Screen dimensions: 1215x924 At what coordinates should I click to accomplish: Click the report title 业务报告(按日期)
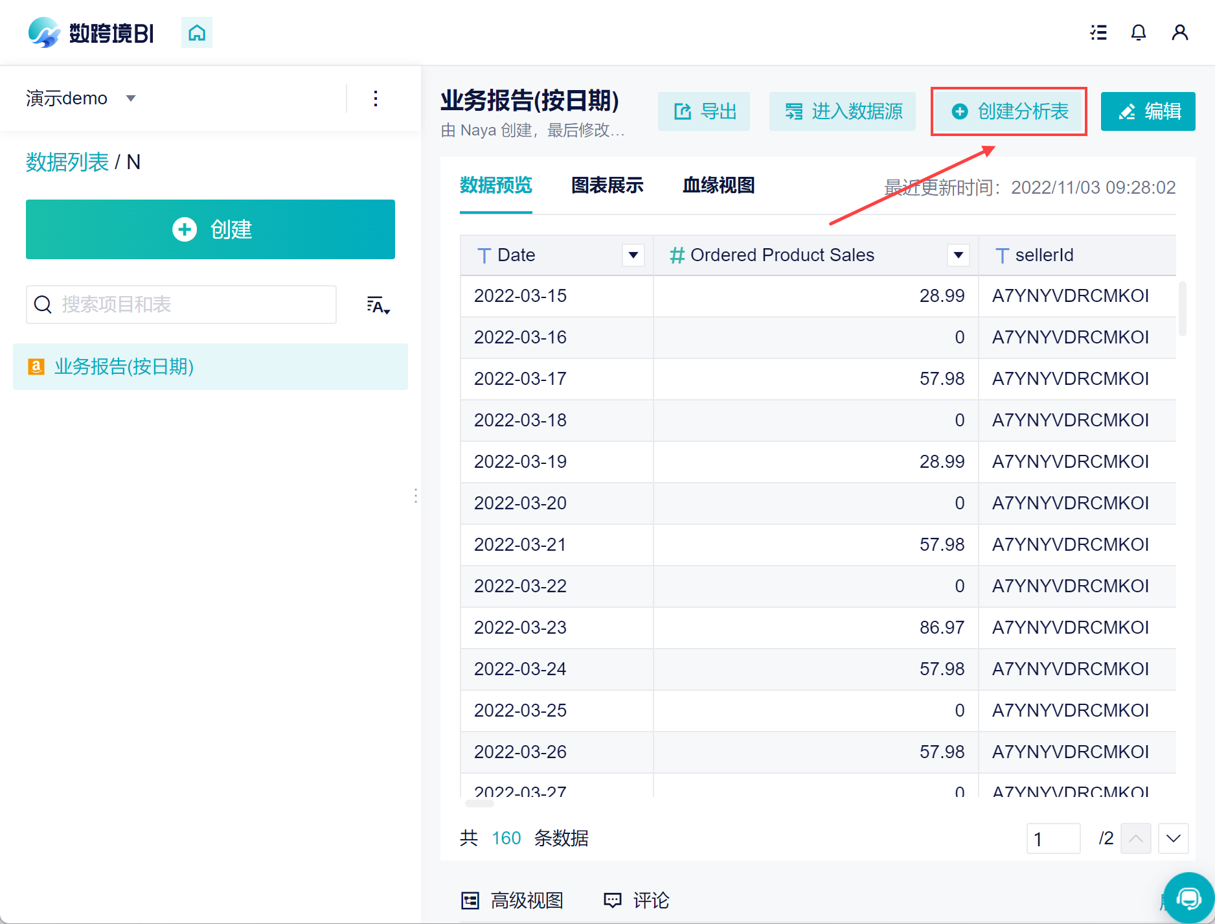530,101
